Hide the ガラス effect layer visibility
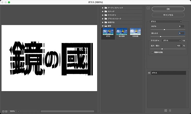Screen dimensions: 191x114 [149, 73]
